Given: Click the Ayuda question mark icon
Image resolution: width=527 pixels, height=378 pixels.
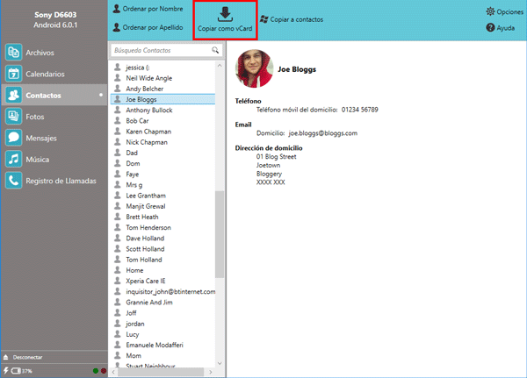Looking at the screenshot, I should [x=490, y=27].
